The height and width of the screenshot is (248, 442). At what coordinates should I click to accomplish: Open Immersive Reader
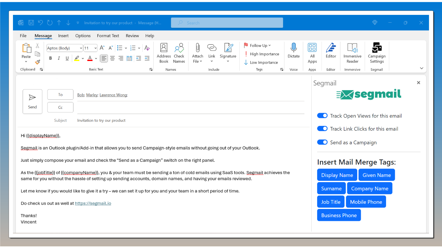click(352, 53)
